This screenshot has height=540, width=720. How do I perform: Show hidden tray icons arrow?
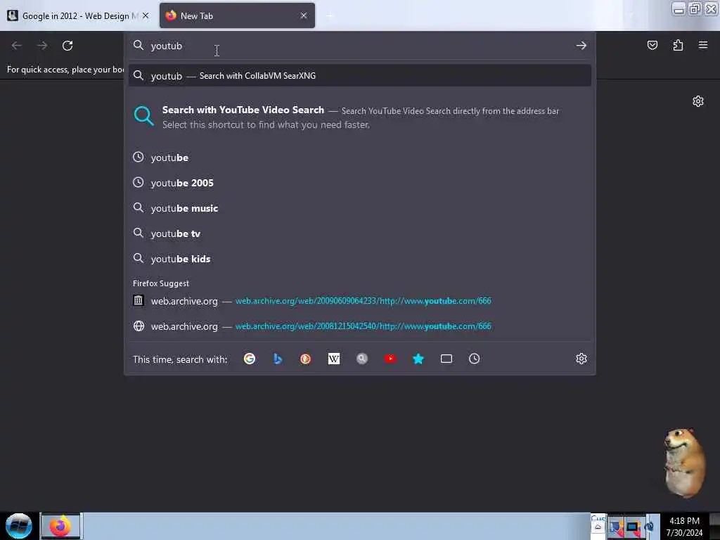[x=598, y=527]
